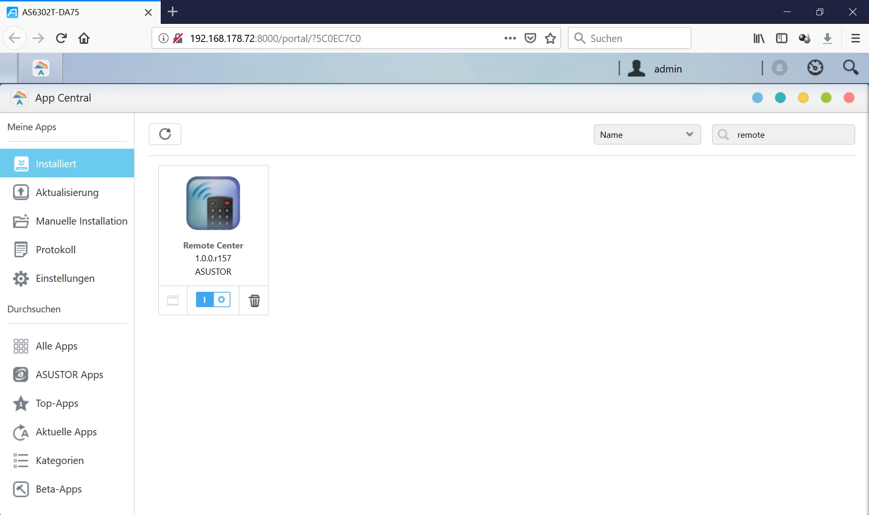Viewport: 869px width, 515px height.
Task: Go forward in the browser
Action: click(x=38, y=38)
